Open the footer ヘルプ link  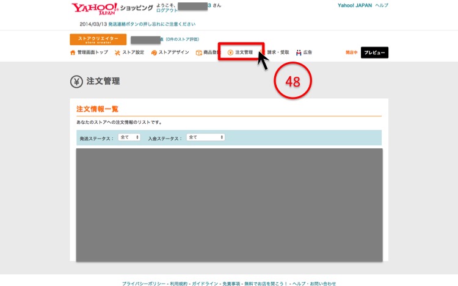coord(299,284)
